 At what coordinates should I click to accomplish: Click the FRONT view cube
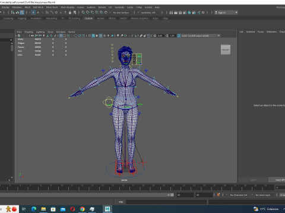[226, 50]
